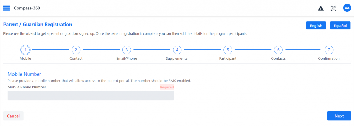The height and width of the screenshot is (126, 354).
Task: Open the AA user avatar menu
Action: 346,8
